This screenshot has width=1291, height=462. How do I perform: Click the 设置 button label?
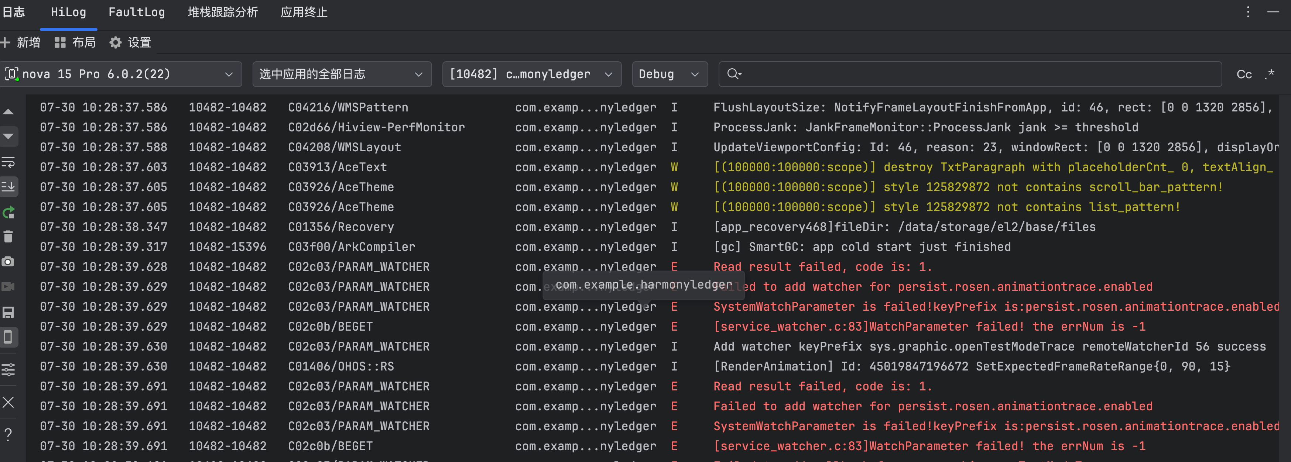tap(139, 42)
